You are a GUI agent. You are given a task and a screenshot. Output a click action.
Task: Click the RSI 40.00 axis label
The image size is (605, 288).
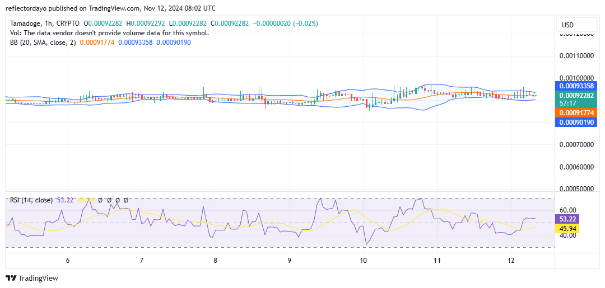(x=567, y=235)
